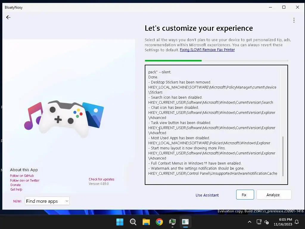Click 'Full Context Menus in Windows 11' line
This screenshot has width=305, height=229.
[195, 163]
